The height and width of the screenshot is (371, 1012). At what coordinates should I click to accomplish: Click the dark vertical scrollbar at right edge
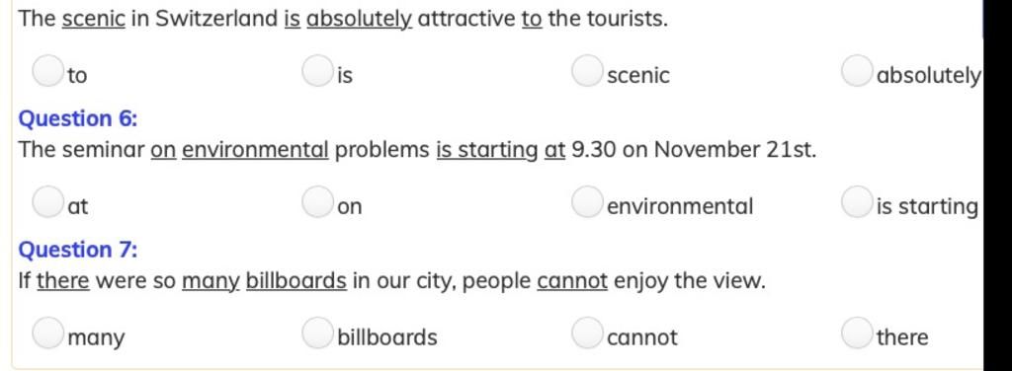(x=997, y=185)
